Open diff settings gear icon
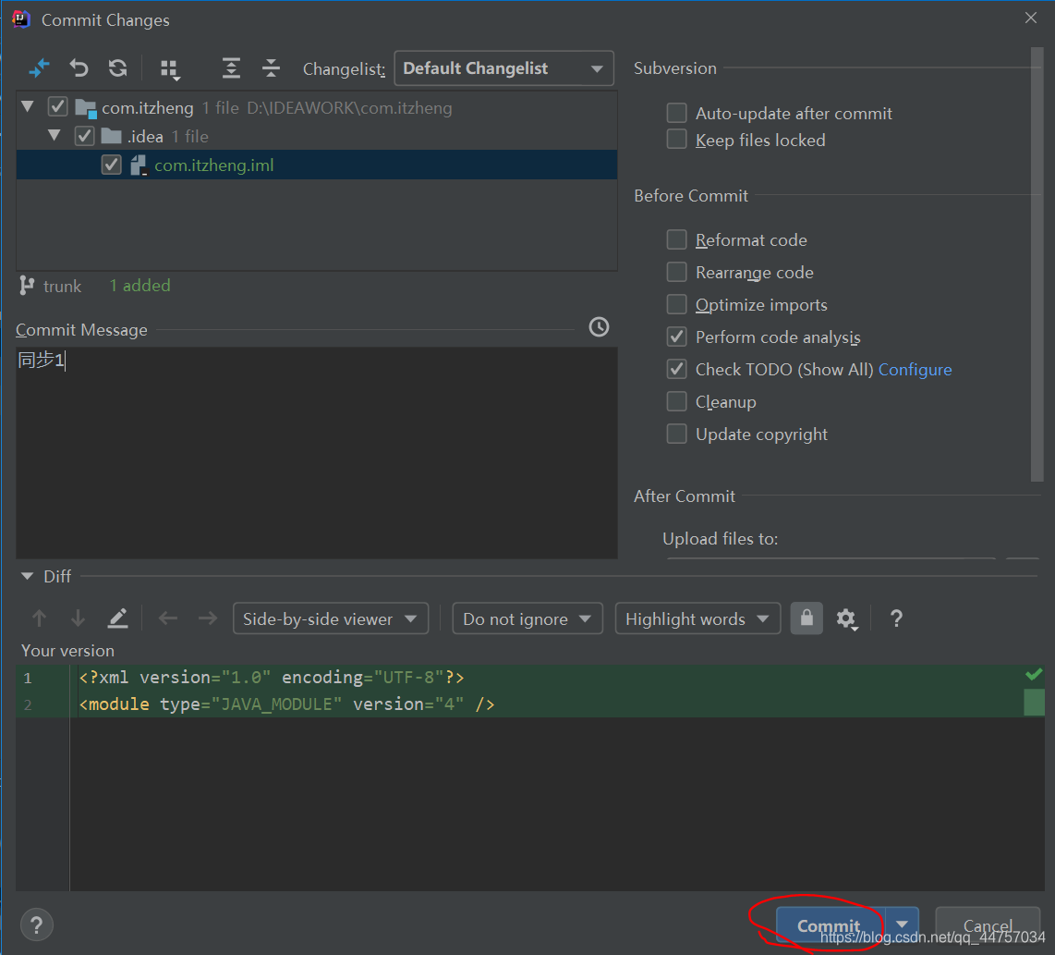The image size is (1055, 955). pyautogui.click(x=846, y=619)
